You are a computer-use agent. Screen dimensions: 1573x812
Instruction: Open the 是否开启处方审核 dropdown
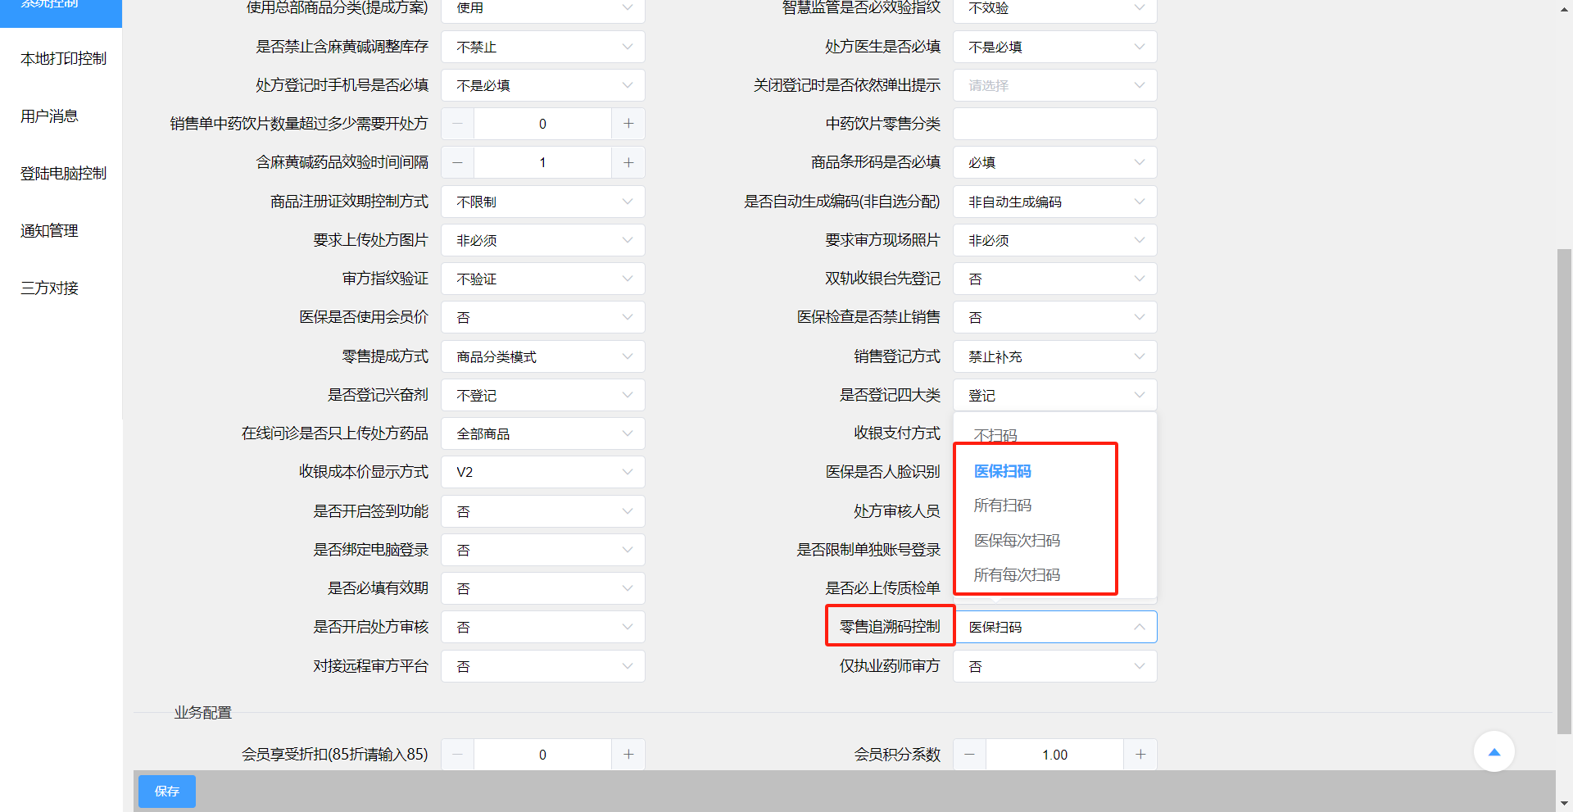pyautogui.click(x=542, y=627)
